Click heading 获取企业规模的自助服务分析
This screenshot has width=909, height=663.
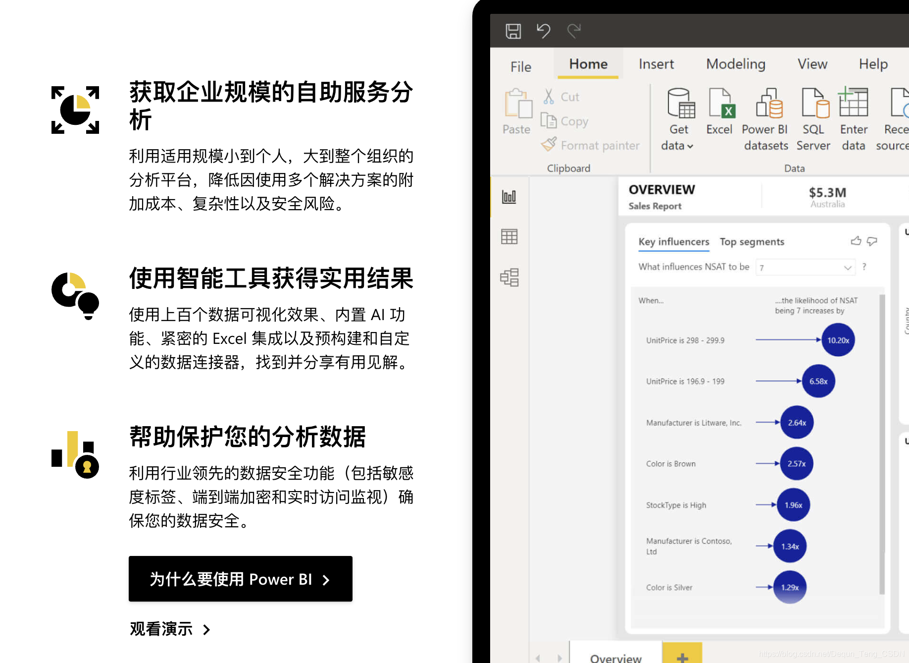point(271,106)
